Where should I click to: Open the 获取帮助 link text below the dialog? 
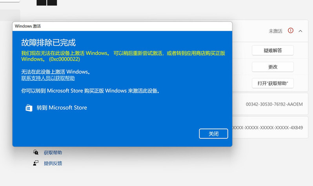53,152
